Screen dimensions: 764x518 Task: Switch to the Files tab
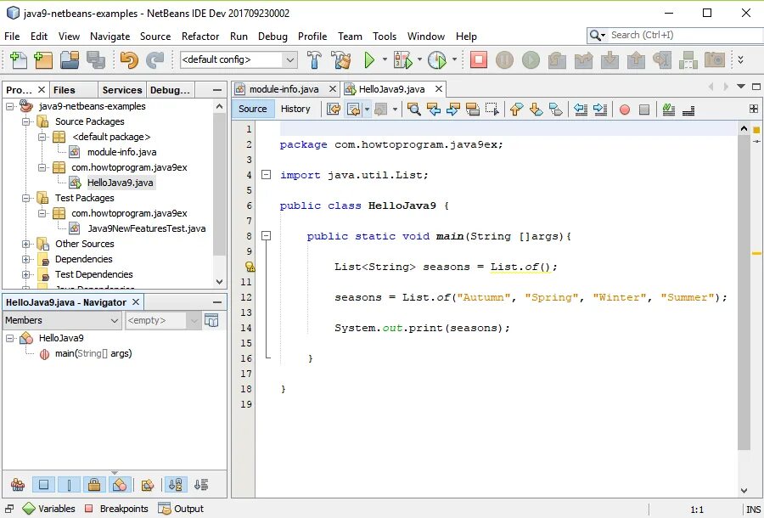(x=65, y=90)
